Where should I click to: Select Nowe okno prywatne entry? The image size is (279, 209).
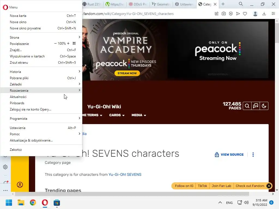coord(41,28)
